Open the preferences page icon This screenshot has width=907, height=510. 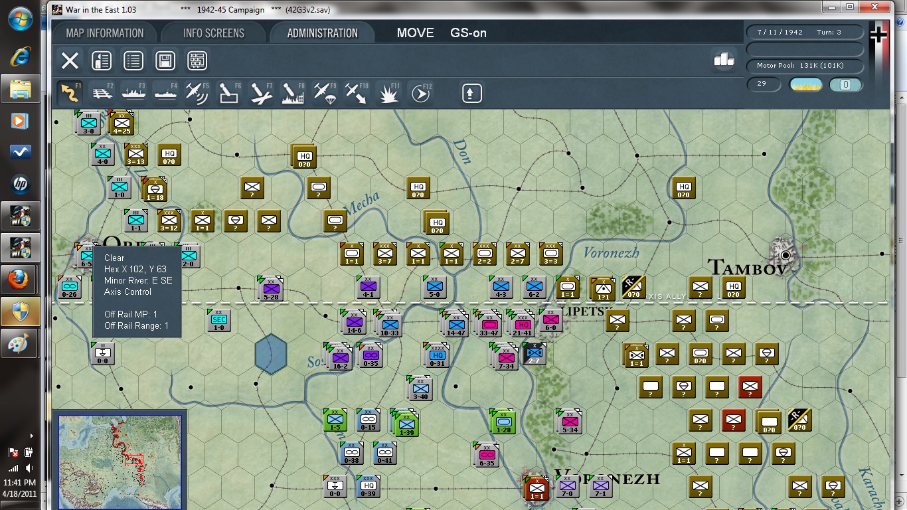coord(102,61)
